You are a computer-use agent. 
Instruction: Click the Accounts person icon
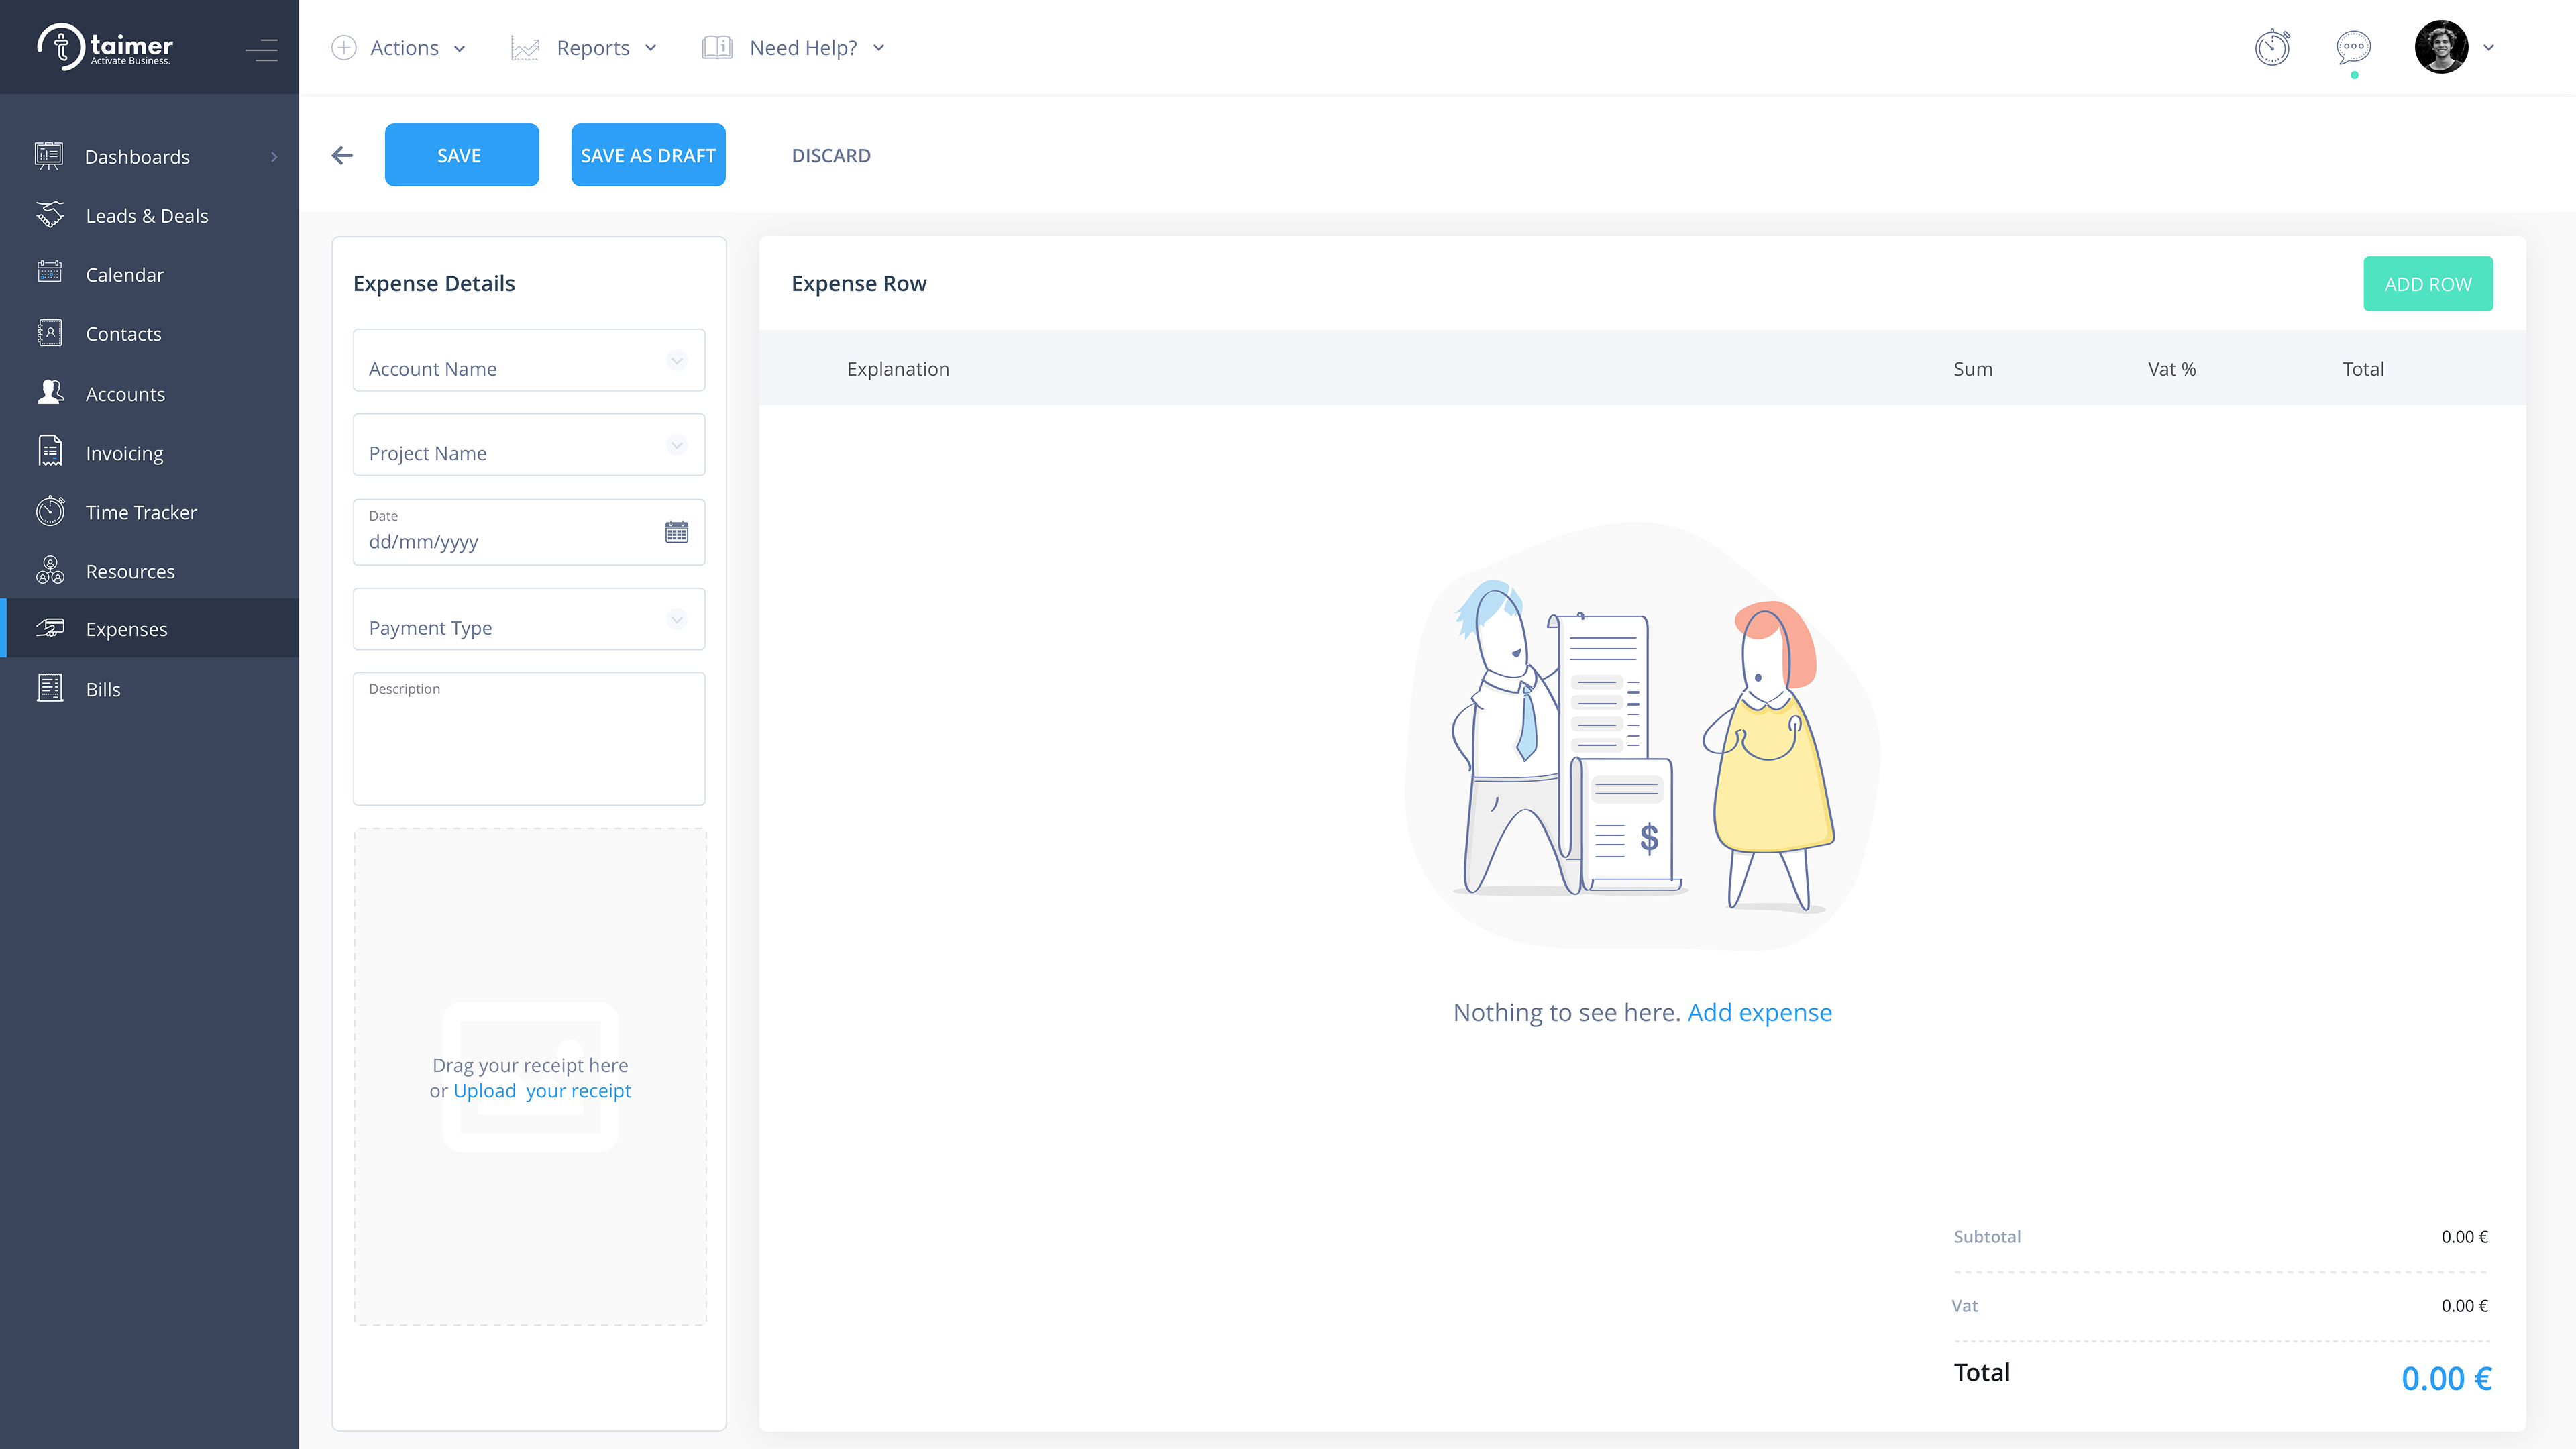pos(50,393)
